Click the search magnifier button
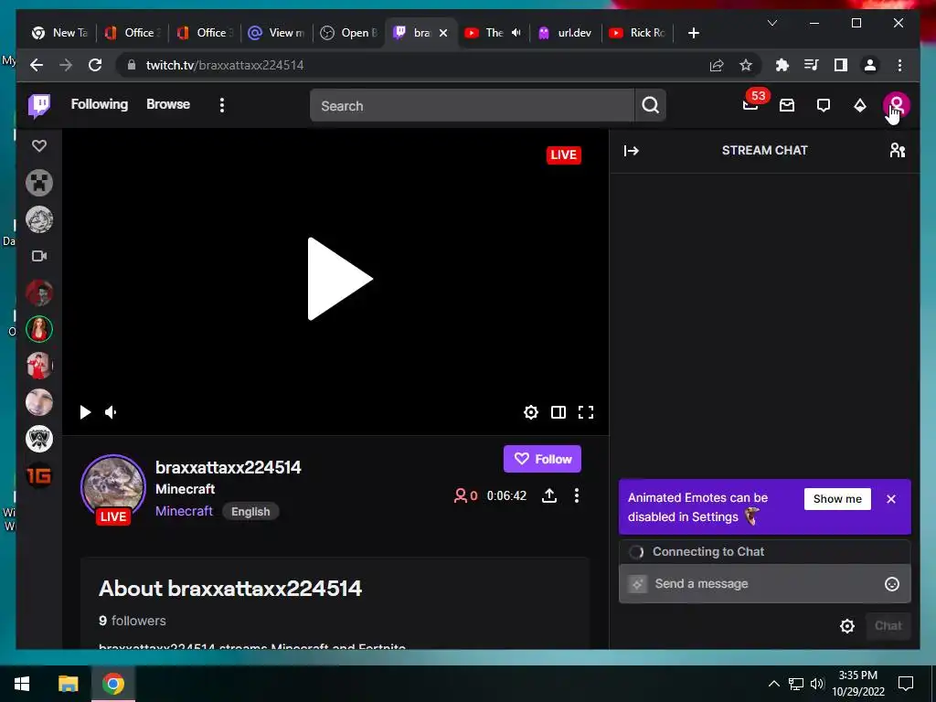The height and width of the screenshot is (702, 936). pos(651,106)
